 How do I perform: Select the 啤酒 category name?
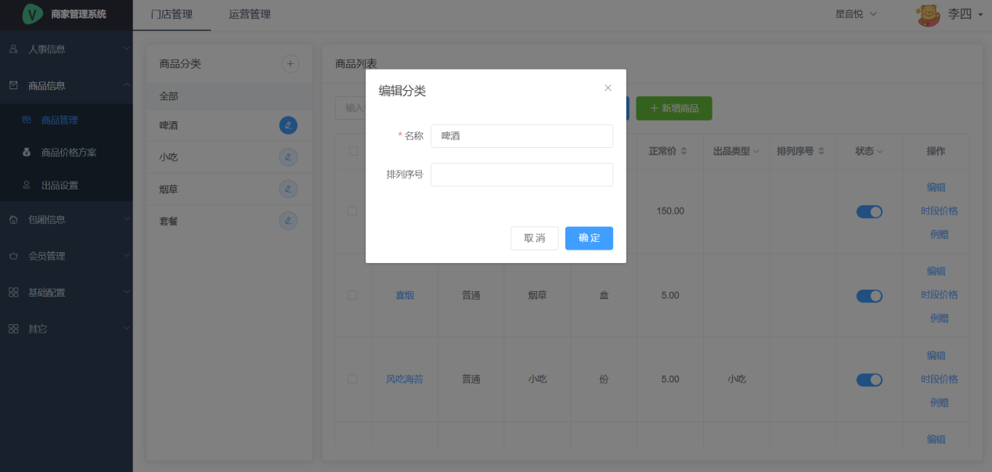click(x=168, y=125)
